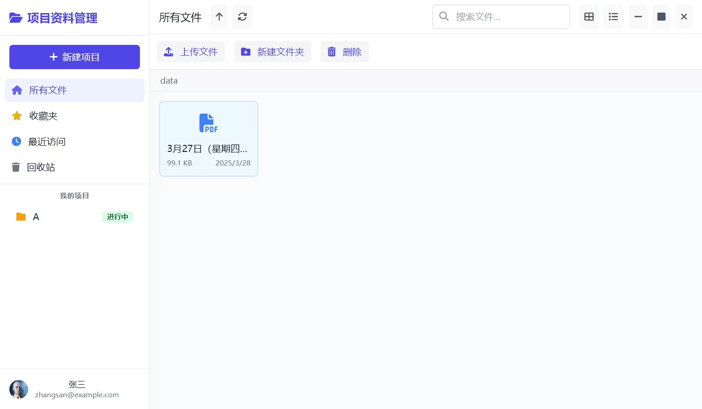This screenshot has width=702, height=409.
Task: Switch to list view
Action: (614, 17)
